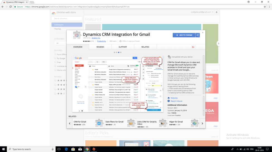Open the Report Abuse link
The image size is (272, 152).
tap(176, 101)
